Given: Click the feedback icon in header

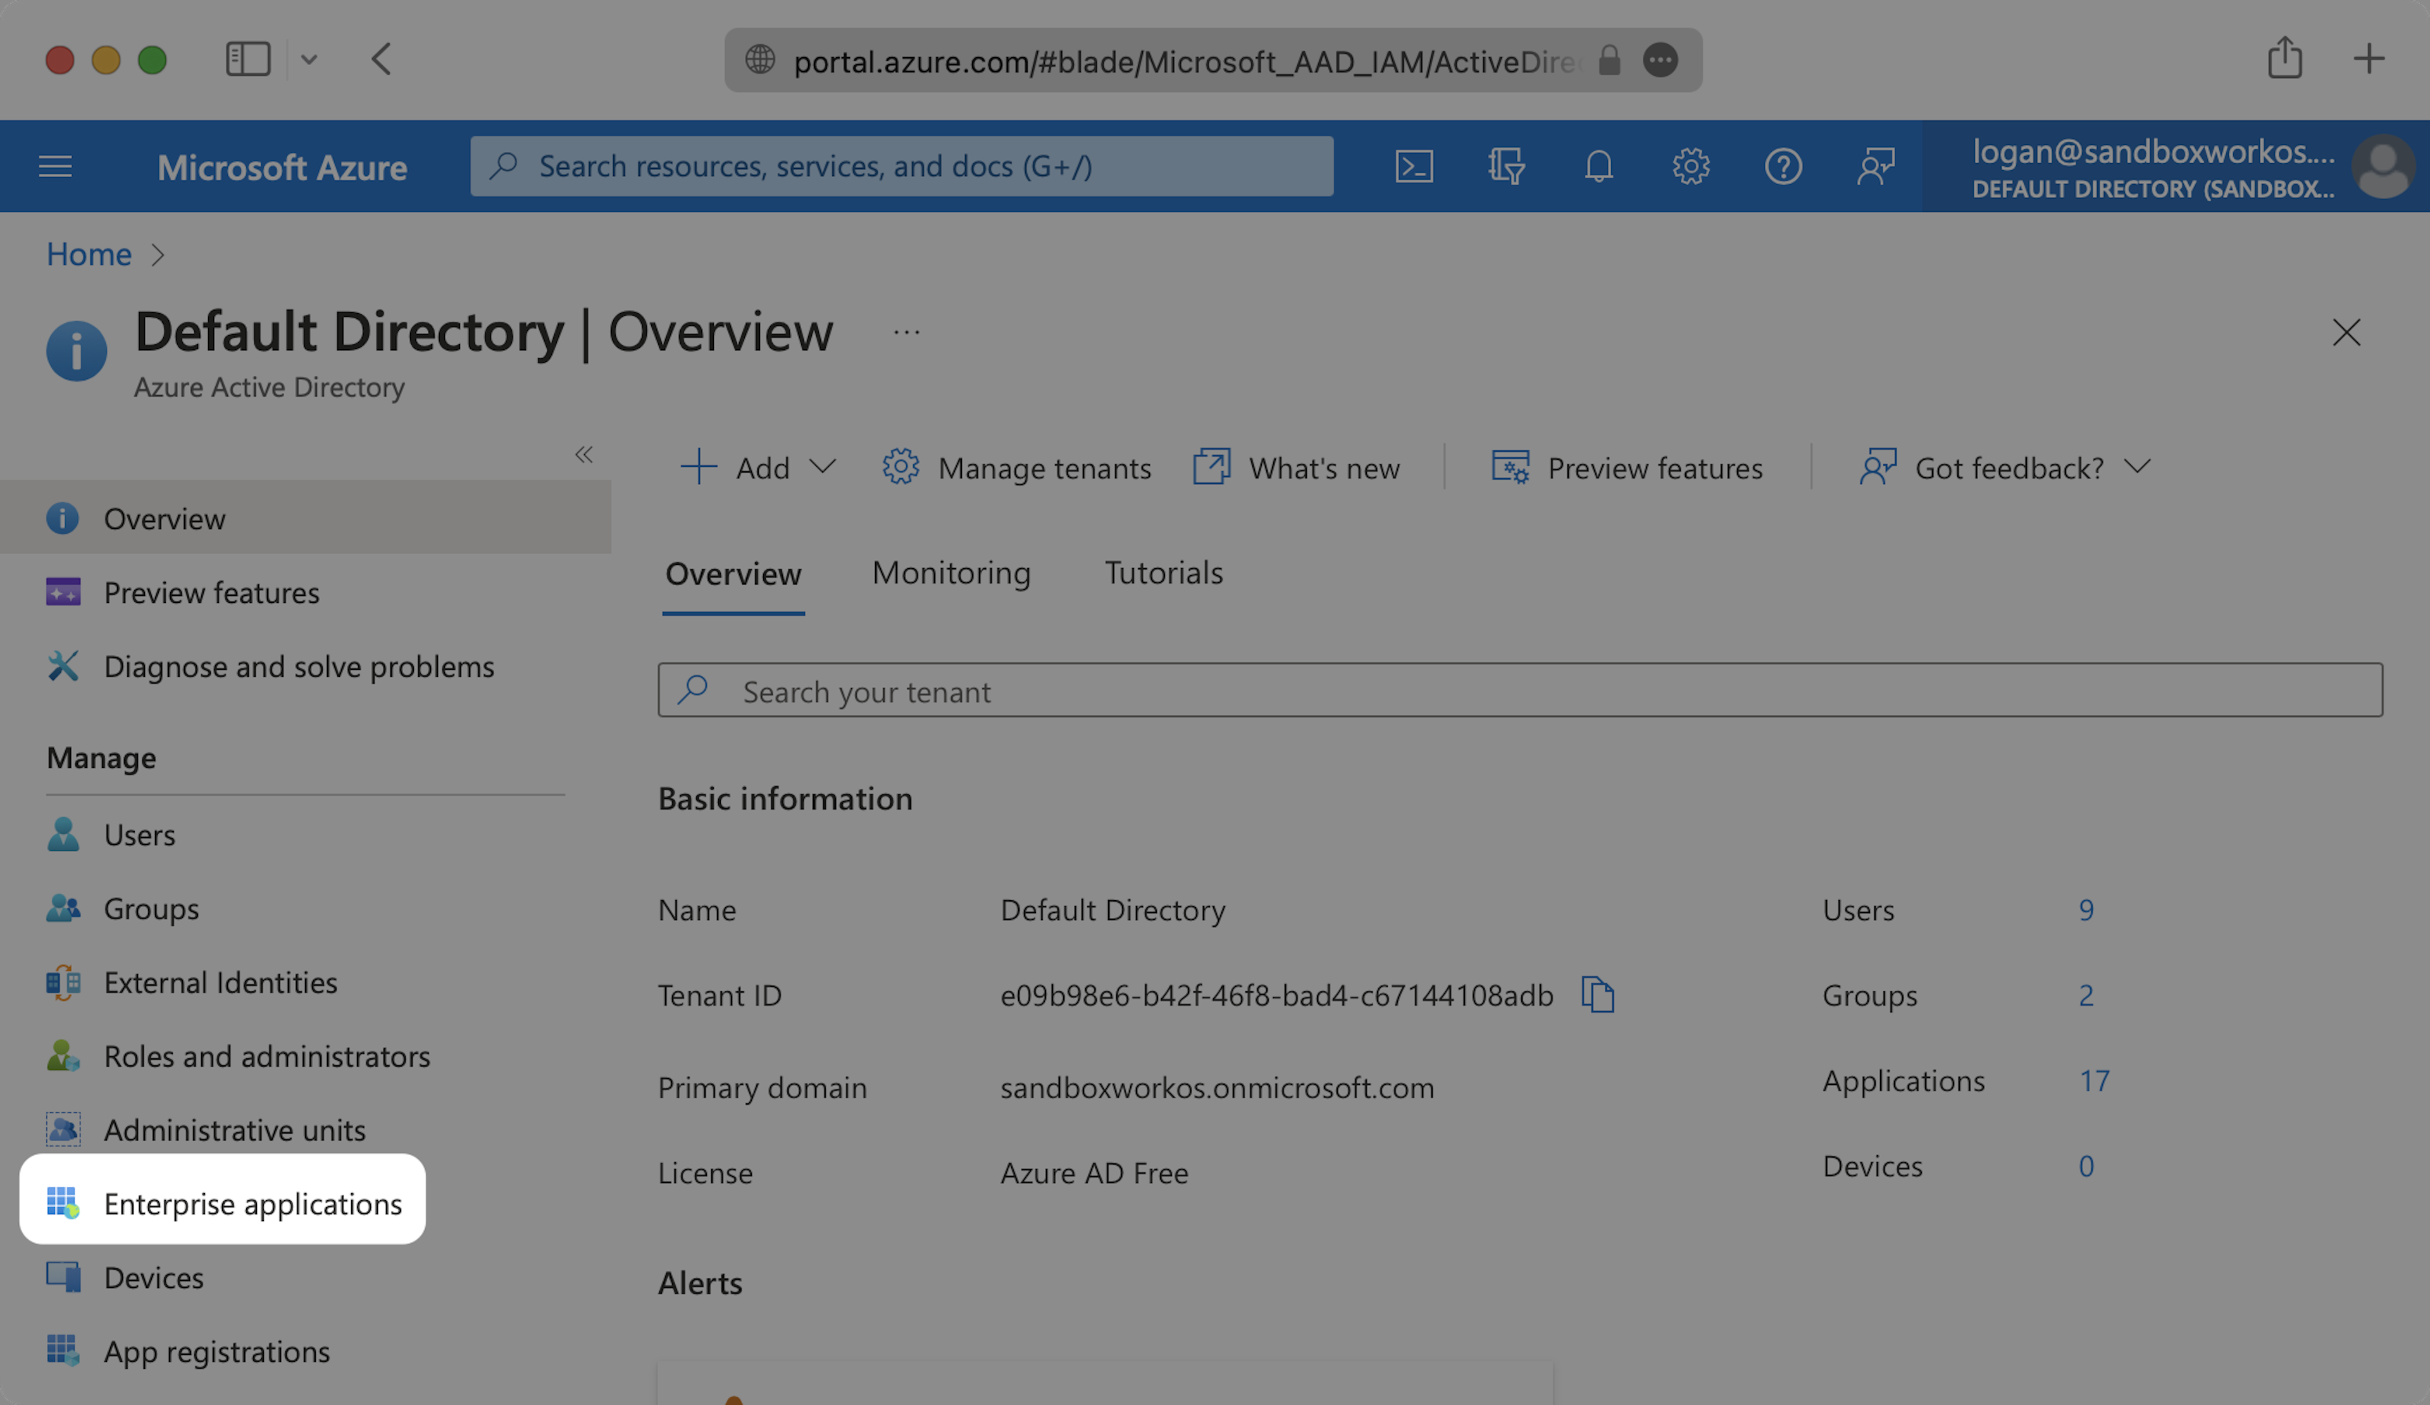Looking at the screenshot, I should (x=1876, y=167).
